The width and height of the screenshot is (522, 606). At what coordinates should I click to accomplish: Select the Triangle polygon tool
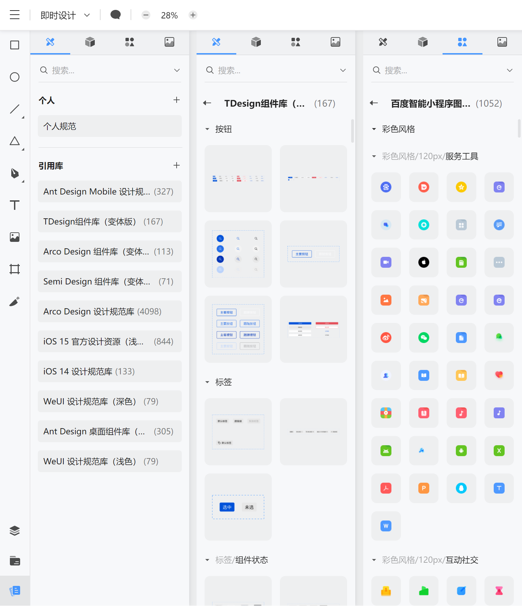(x=15, y=141)
